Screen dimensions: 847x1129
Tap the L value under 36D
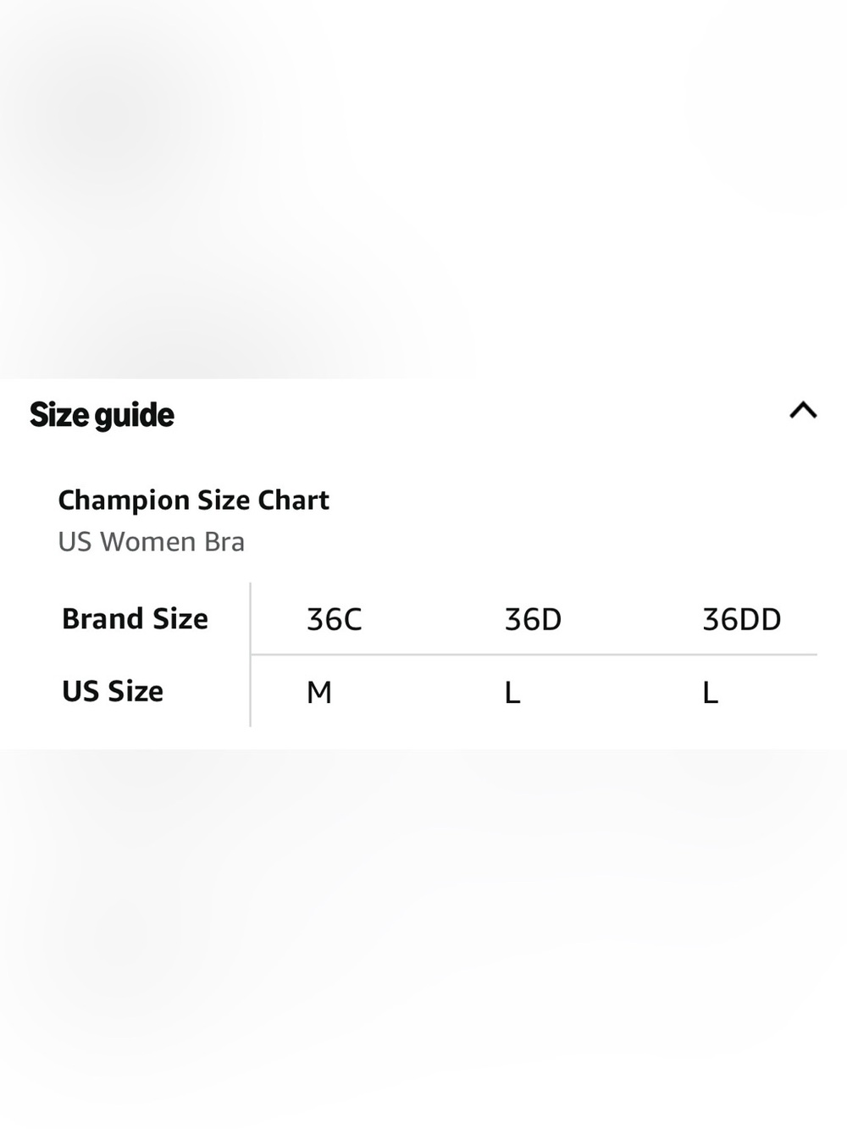pyautogui.click(x=512, y=693)
